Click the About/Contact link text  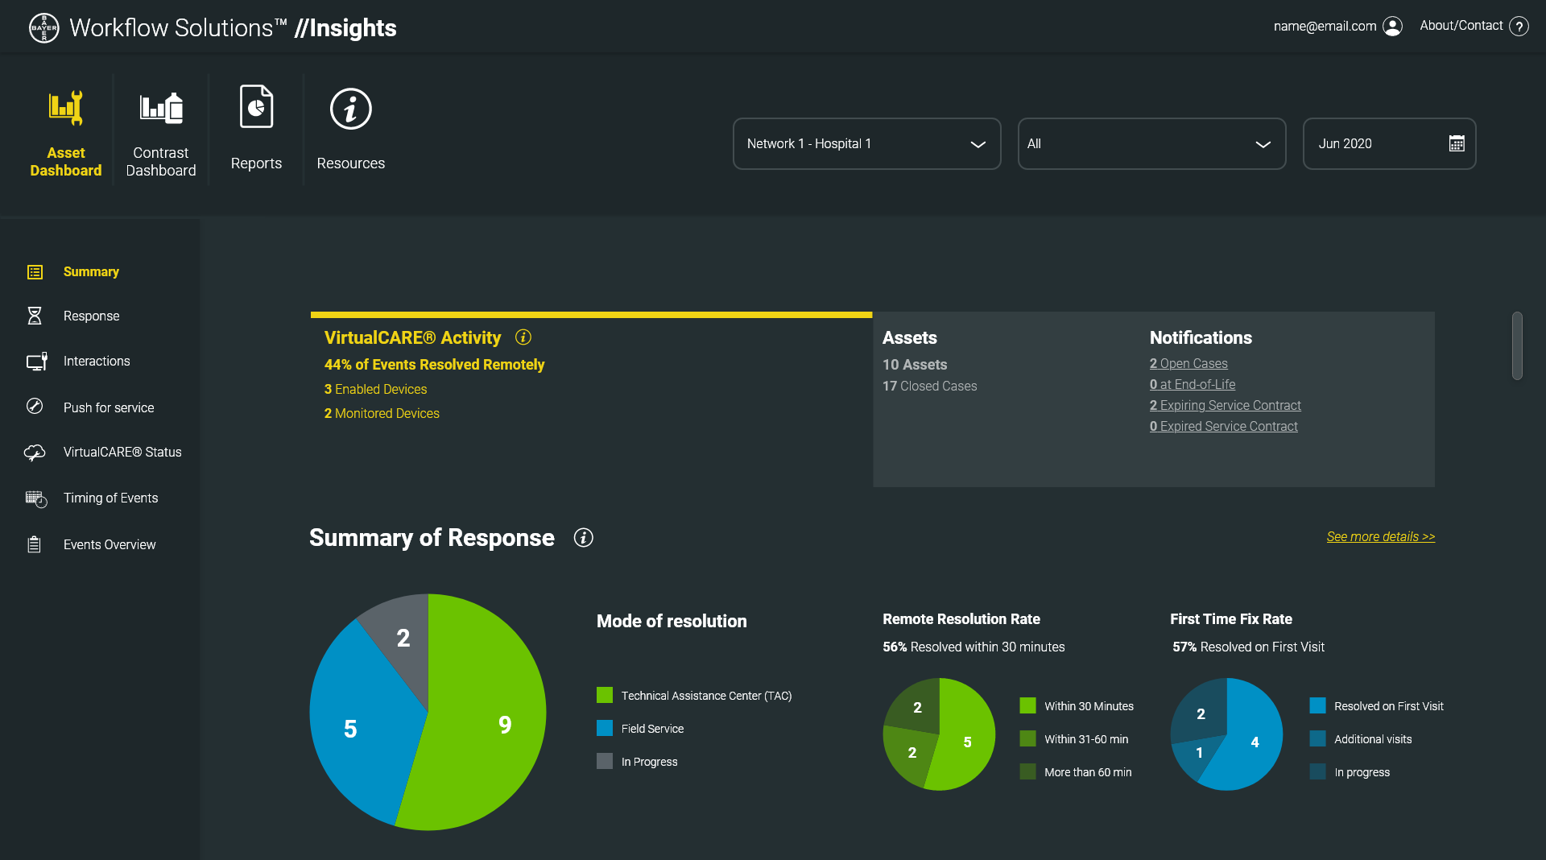(x=1461, y=26)
